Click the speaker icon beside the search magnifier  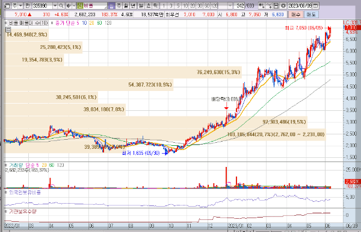[x=69, y=5]
